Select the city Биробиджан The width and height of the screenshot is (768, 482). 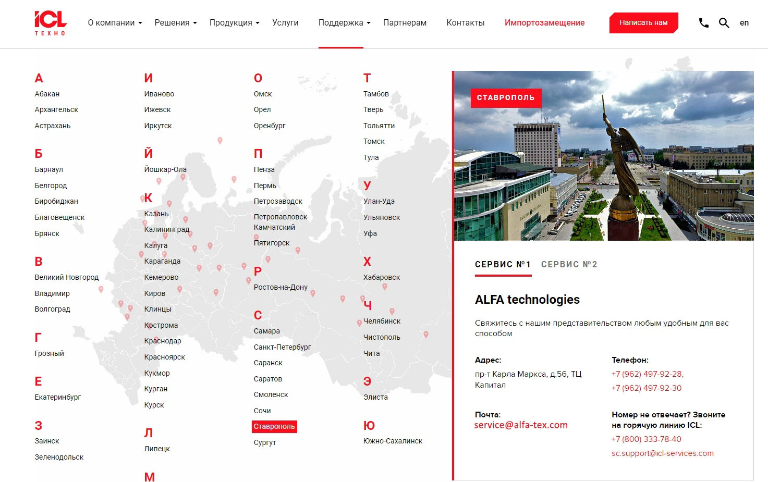pyautogui.click(x=56, y=202)
